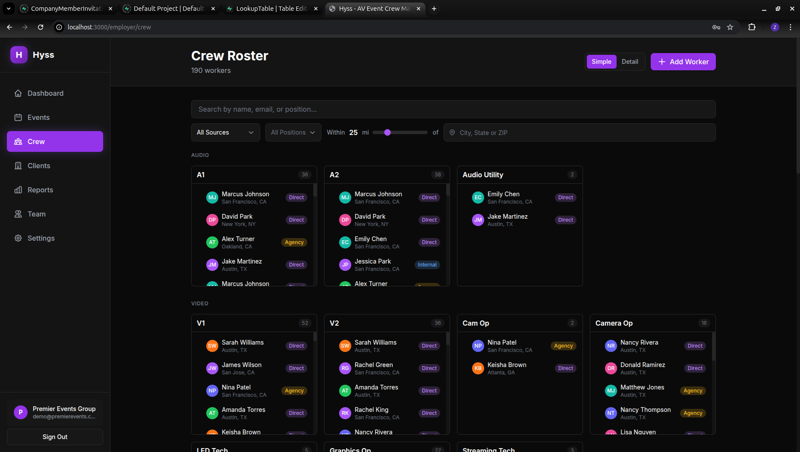Click the Settings gear icon in sidebar
The height and width of the screenshot is (452, 800).
pyautogui.click(x=18, y=238)
